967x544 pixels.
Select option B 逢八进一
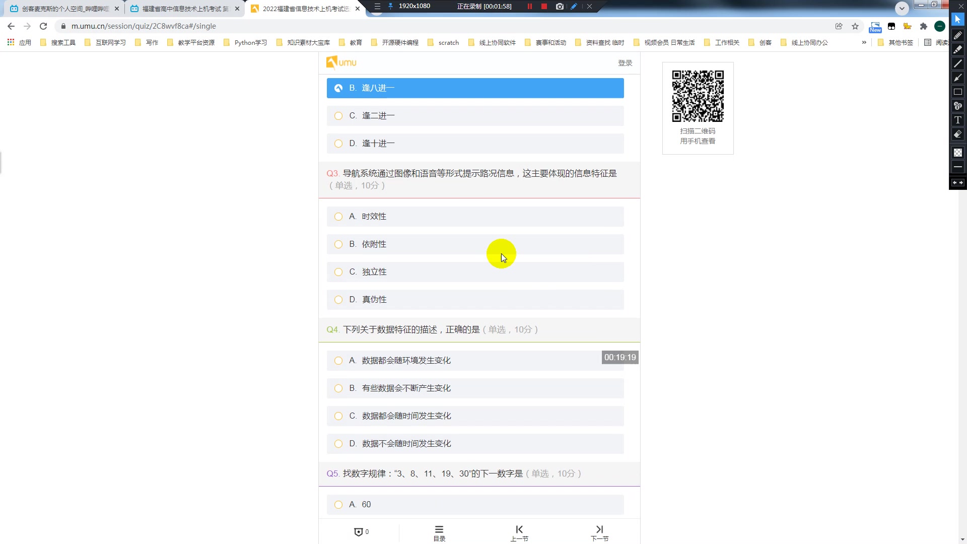[x=475, y=88]
